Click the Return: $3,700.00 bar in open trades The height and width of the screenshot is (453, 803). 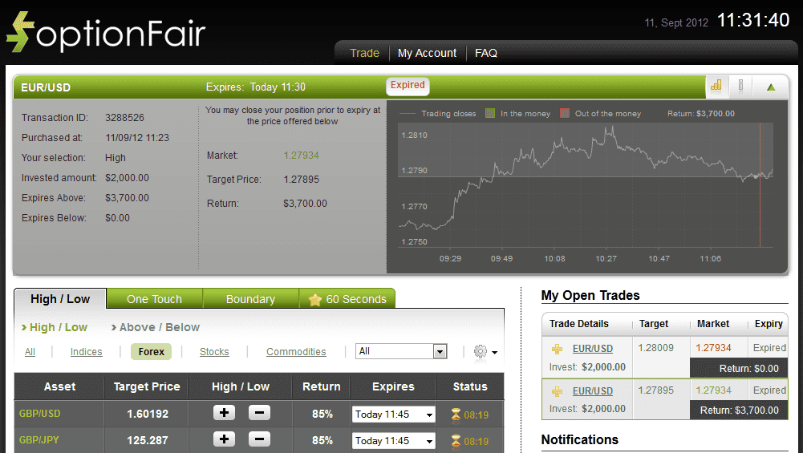[x=739, y=410]
